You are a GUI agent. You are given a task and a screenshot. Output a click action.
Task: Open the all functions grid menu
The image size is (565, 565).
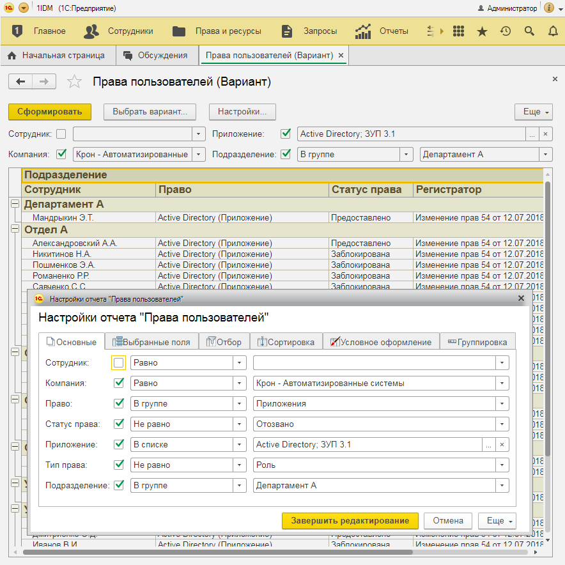458,31
